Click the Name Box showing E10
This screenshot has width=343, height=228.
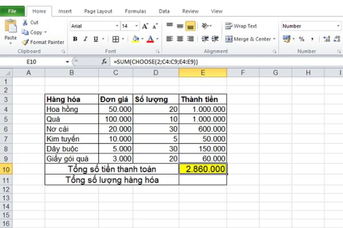tap(31, 62)
